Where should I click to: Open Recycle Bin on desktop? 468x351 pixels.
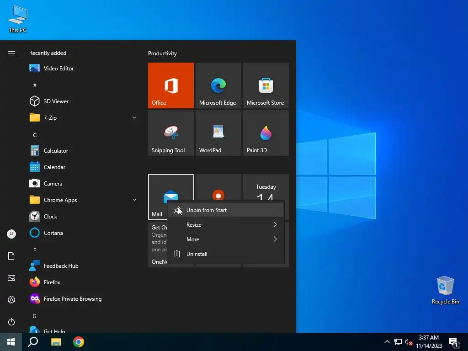click(x=445, y=290)
